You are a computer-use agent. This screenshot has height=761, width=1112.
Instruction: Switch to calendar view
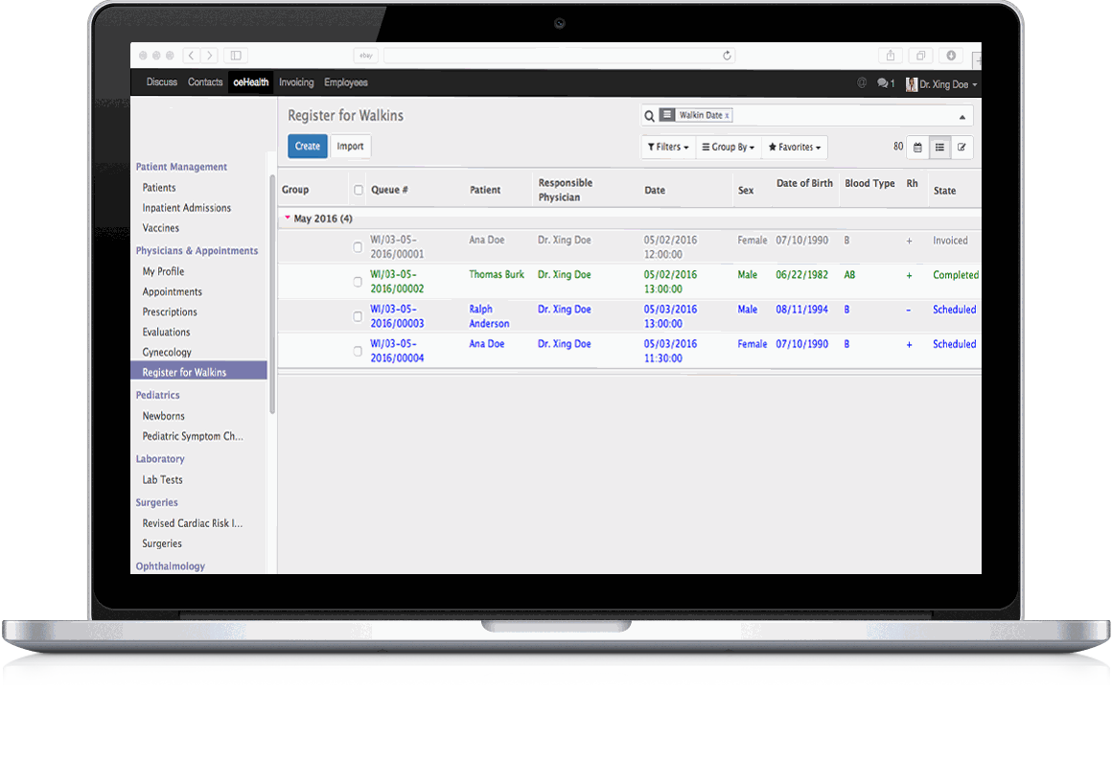point(917,148)
